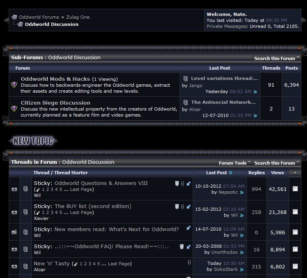Tick the checkbox for Oddworld Questions & Answers VIII
This screenshot has width=307, height=278.
tap(295, 189)
